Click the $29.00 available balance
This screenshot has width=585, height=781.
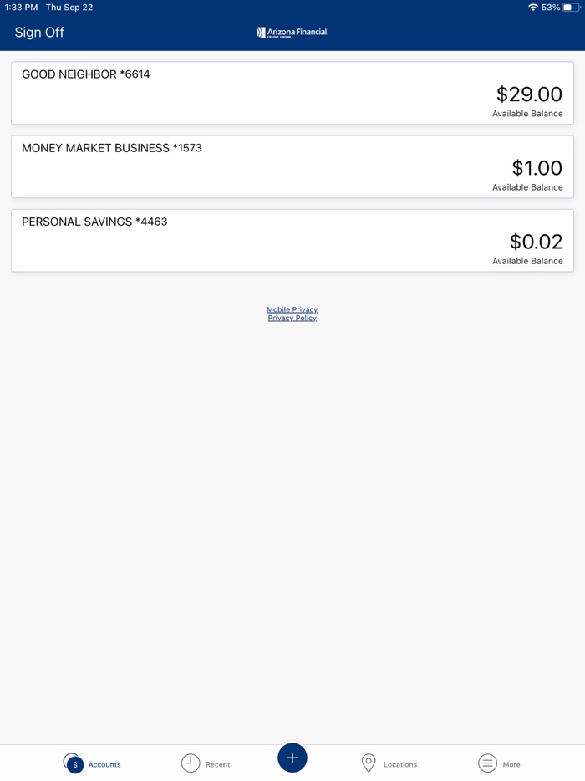pos(530,94)
